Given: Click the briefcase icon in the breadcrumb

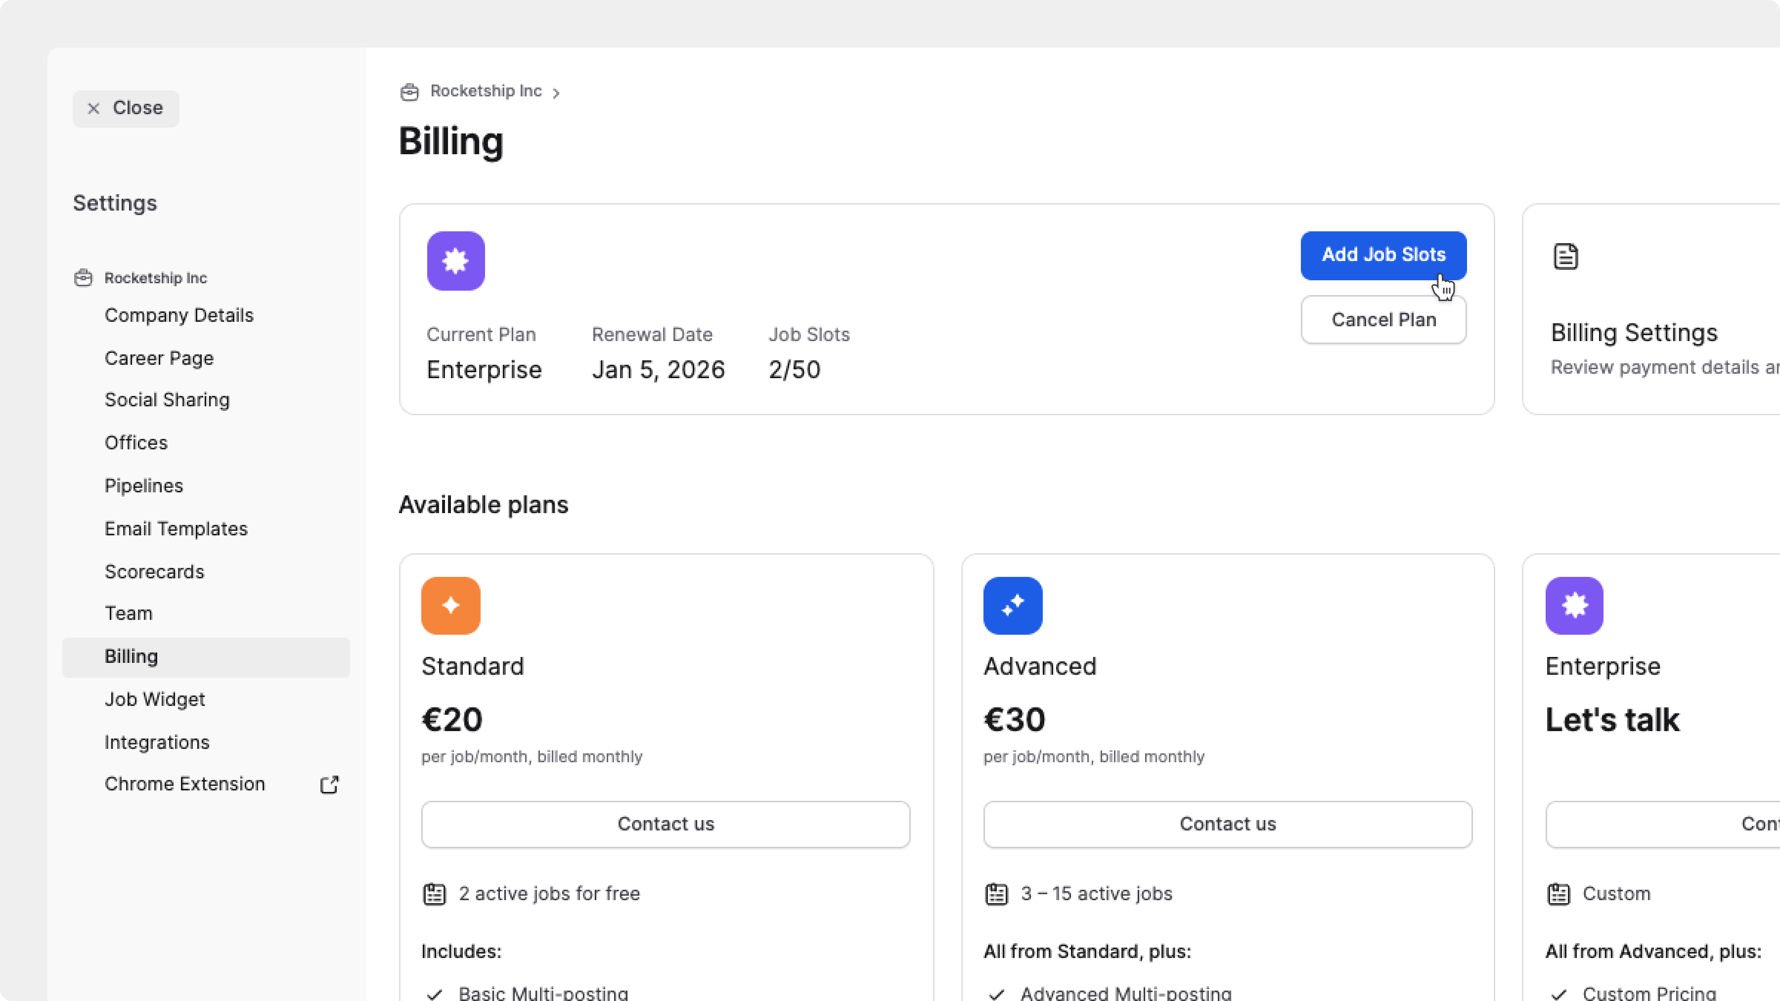Looking at the screenshot, I should (409, 92).
